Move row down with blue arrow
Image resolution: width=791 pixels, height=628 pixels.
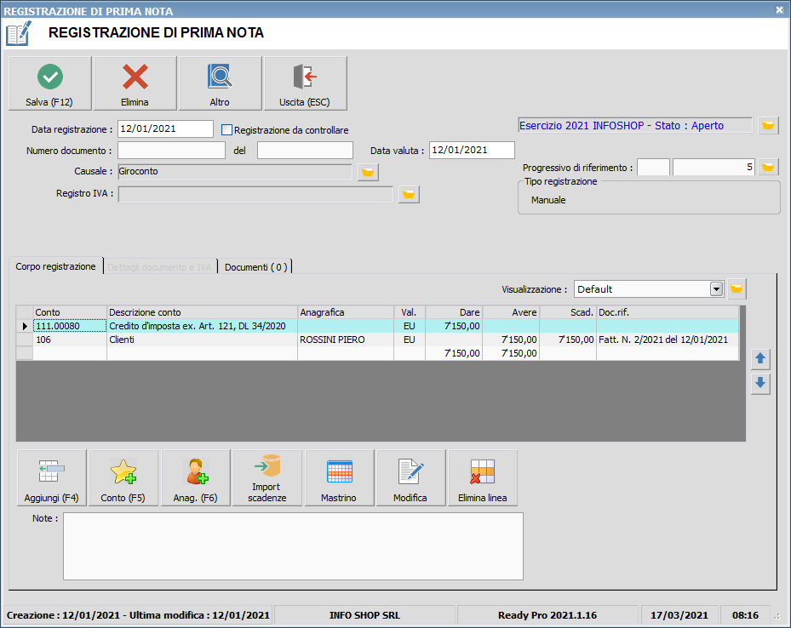pyautogui.click(x=760, y=384)
